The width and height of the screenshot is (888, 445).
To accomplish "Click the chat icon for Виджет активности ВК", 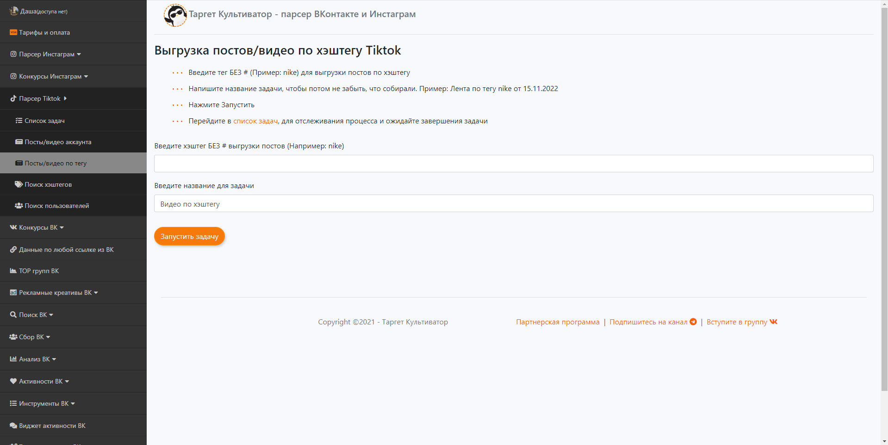I will pos(13,426).
